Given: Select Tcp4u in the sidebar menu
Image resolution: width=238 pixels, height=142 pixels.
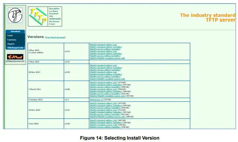Looking at the screenshot, I should (10, 36).
